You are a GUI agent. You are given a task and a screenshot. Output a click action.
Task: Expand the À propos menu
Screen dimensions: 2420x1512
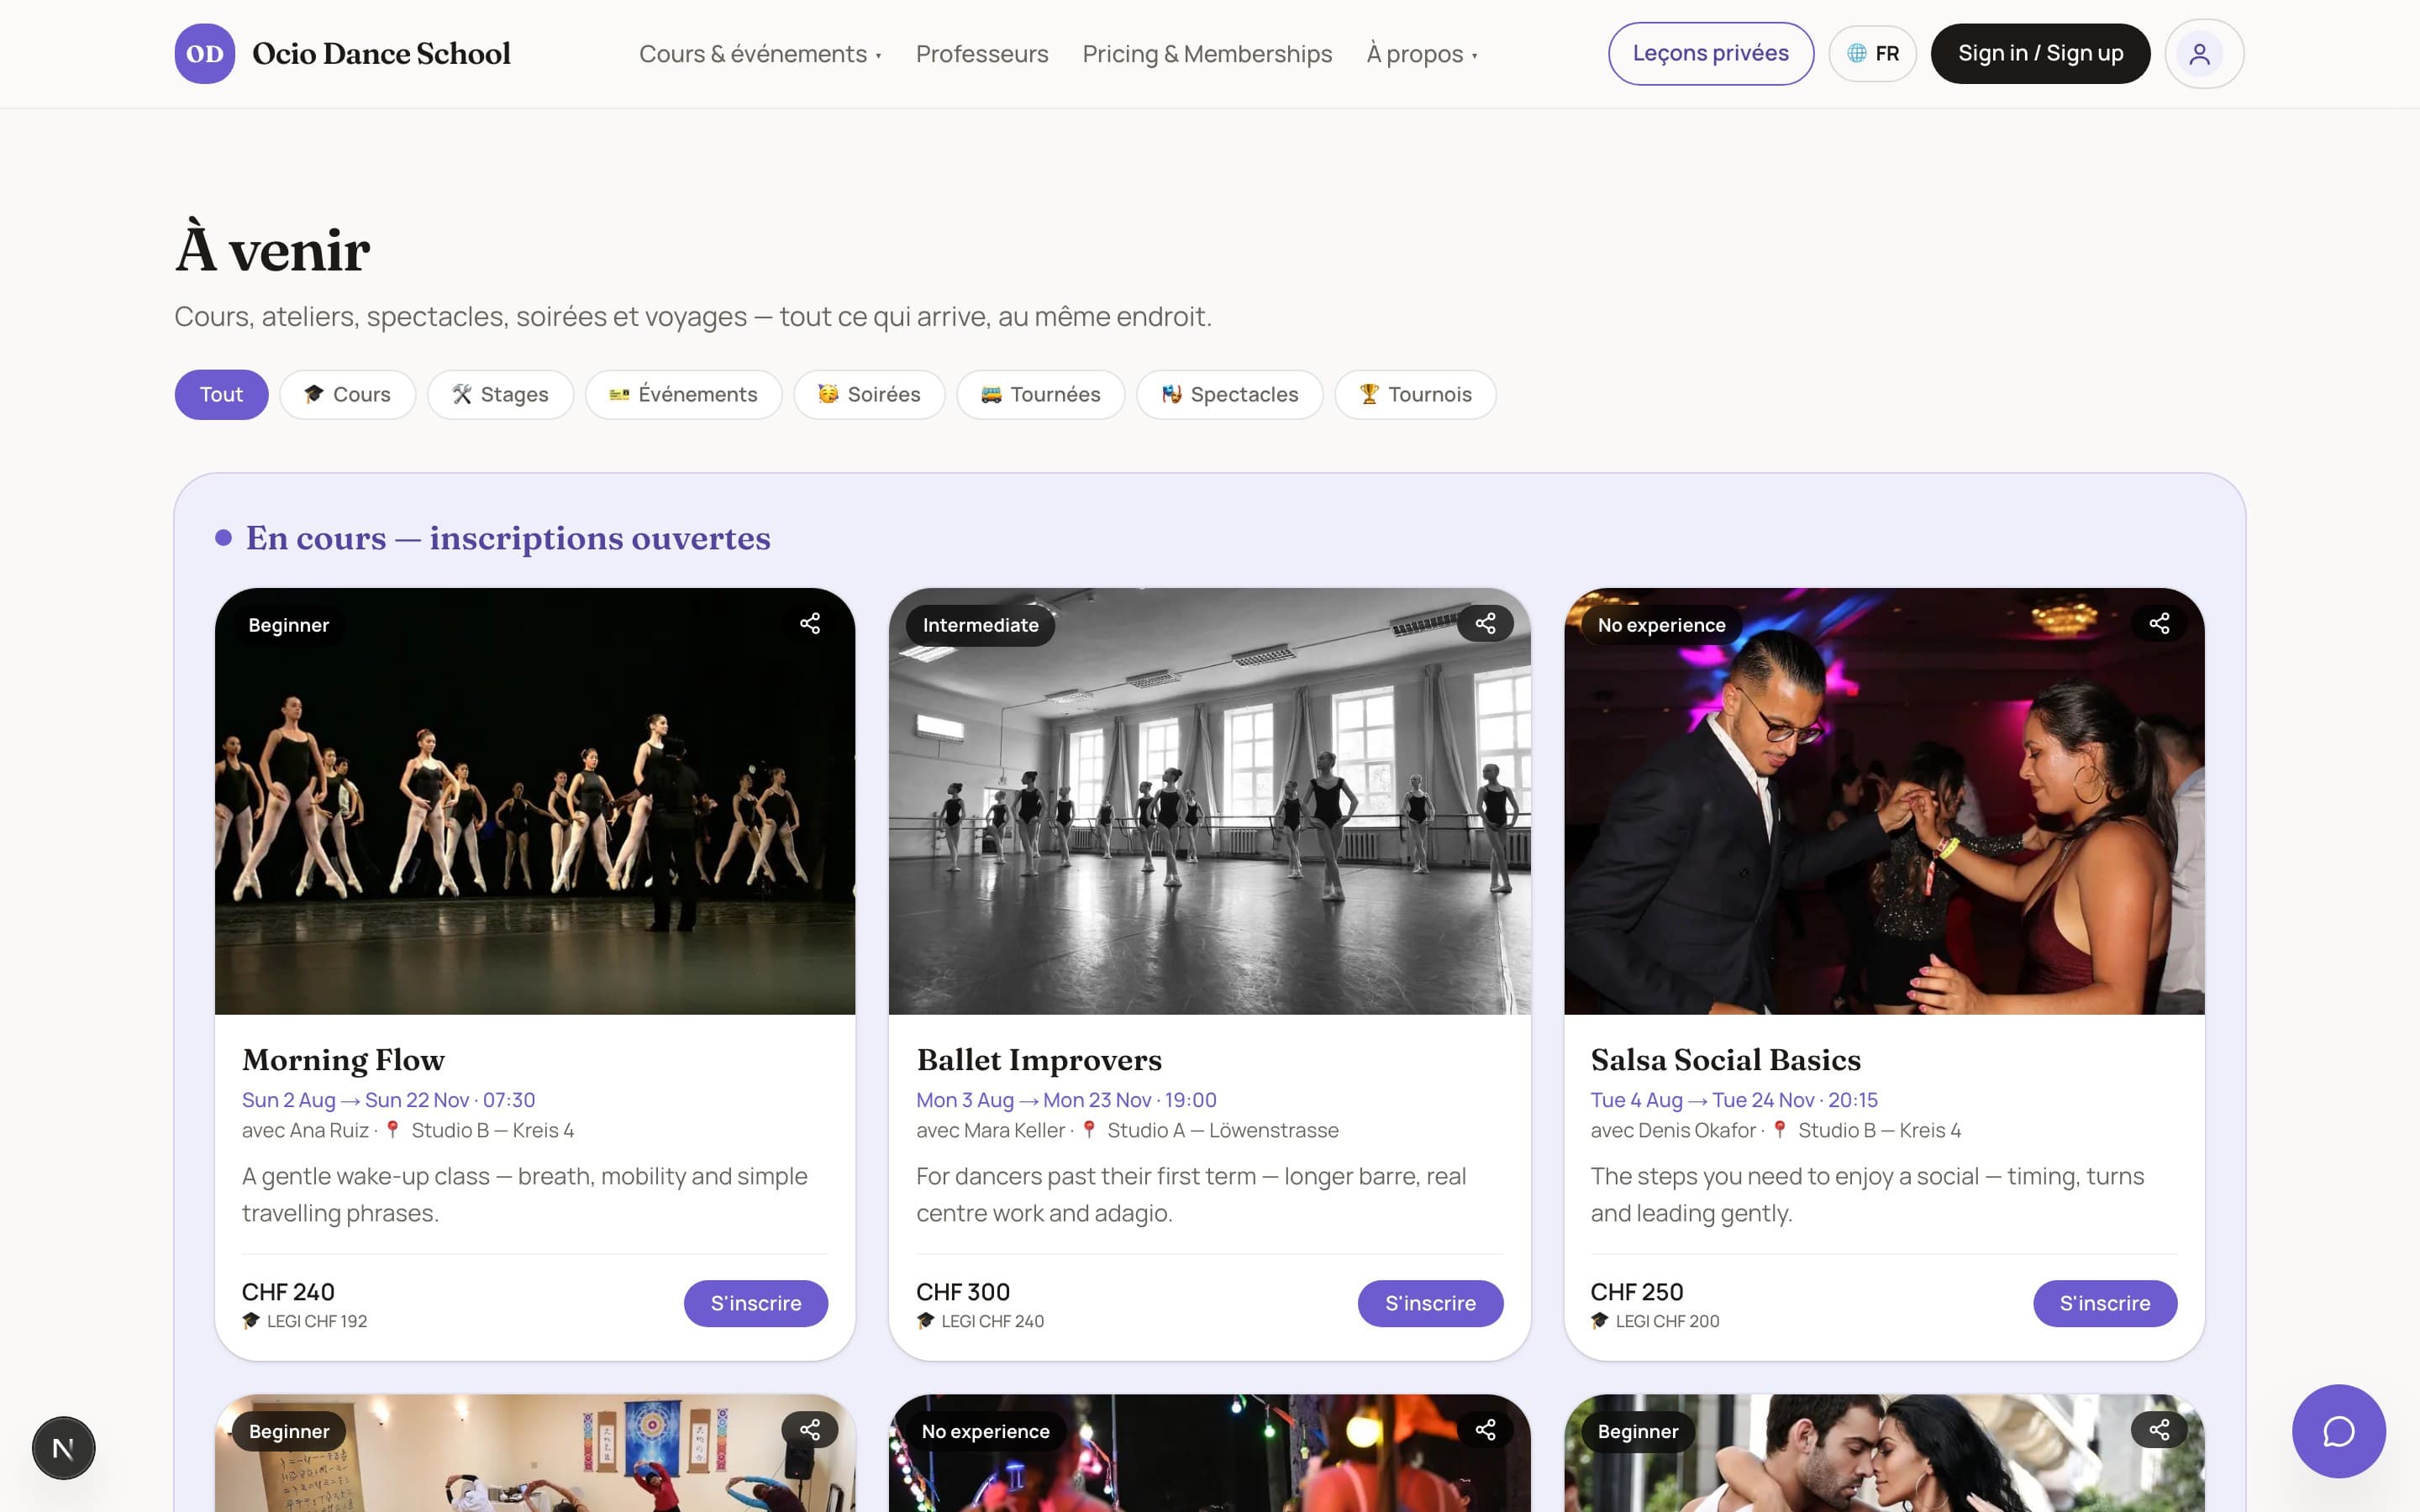[1422, 54]
